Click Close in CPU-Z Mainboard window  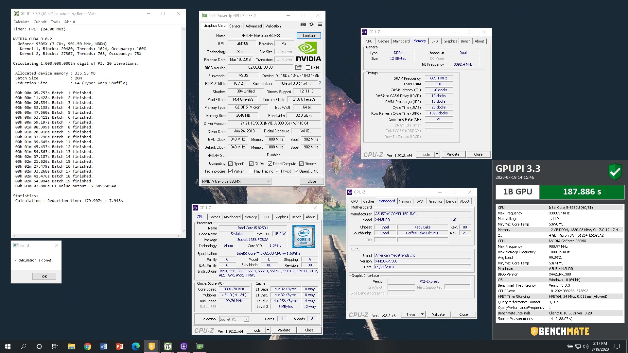point(463,314)
